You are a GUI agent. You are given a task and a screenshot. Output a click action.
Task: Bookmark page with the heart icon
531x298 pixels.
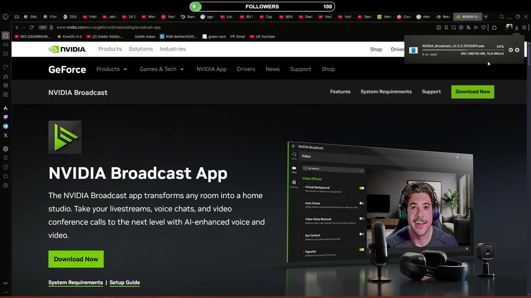tap(483, 27)
